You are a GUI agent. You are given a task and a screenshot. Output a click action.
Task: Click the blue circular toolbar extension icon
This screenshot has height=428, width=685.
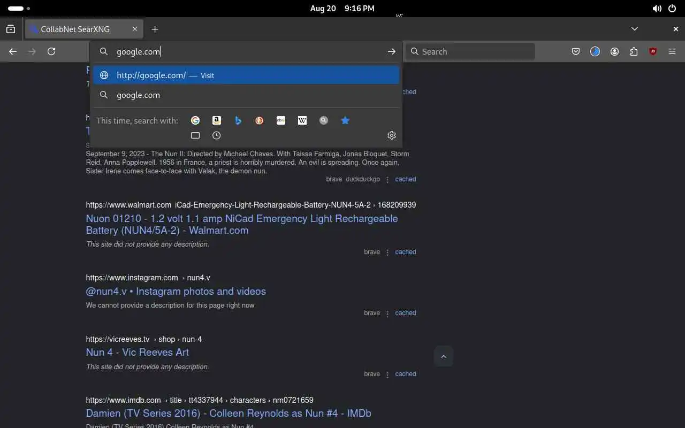tap(595, 51)
